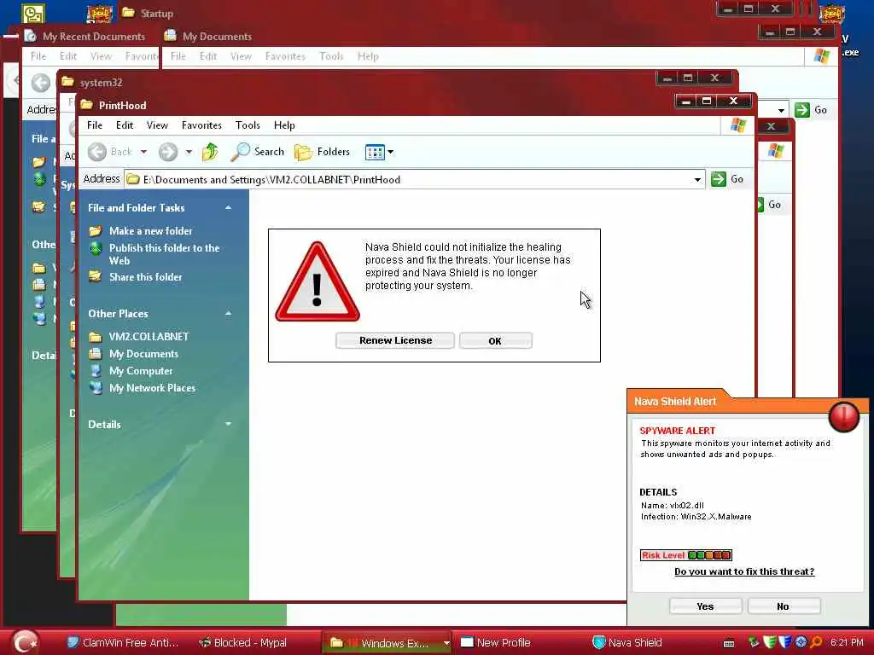Click the Back arrow icon in PrintHood
Image resolution: width=874 pixels, height=655 pixels.
pyautogui.click(x=97, y=152)
